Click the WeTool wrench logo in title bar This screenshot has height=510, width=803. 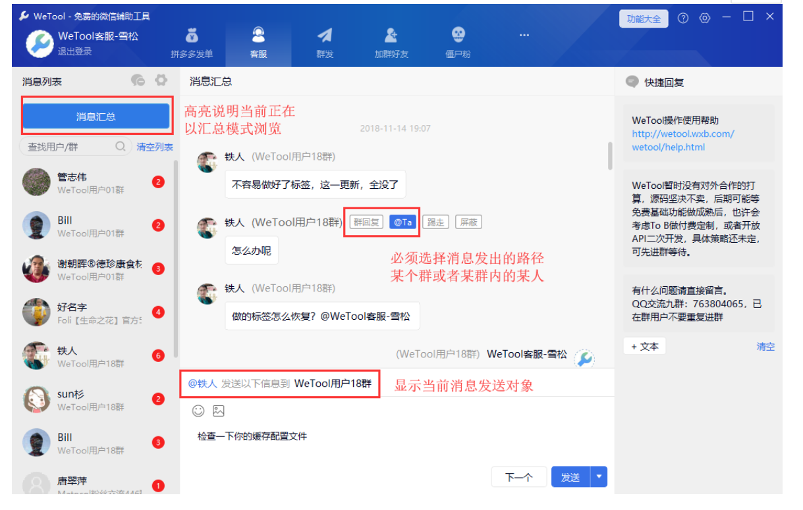[x=24, y=16]
